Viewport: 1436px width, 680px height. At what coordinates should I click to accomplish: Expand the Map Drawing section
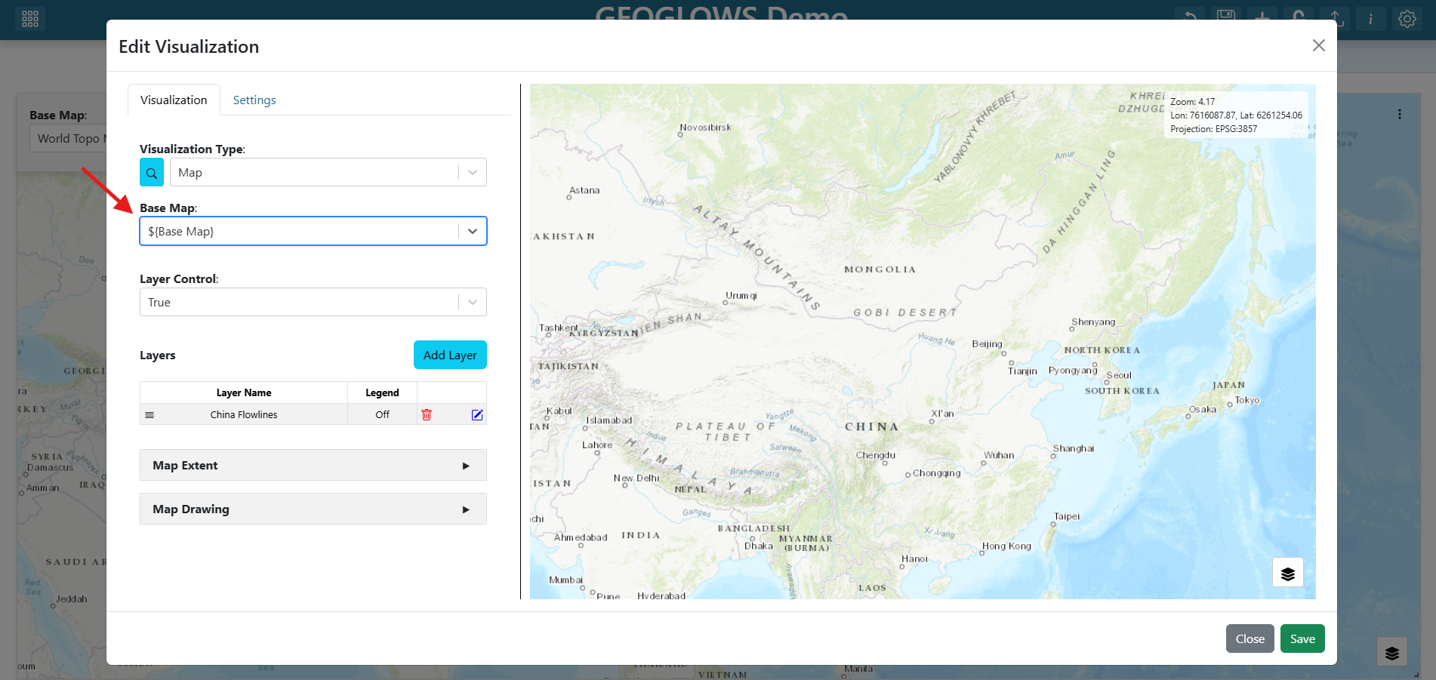313,509
